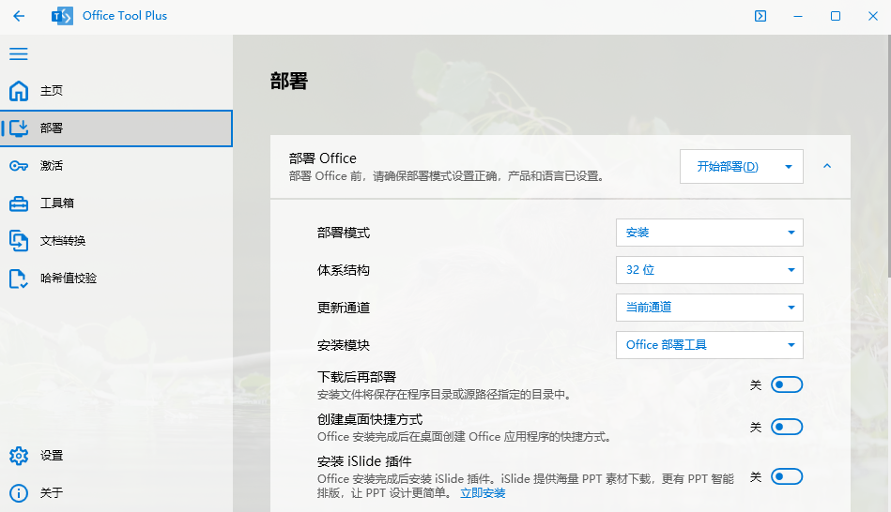Turn on 创建桌面快捷方式 toggle

[x=787, y=427]
